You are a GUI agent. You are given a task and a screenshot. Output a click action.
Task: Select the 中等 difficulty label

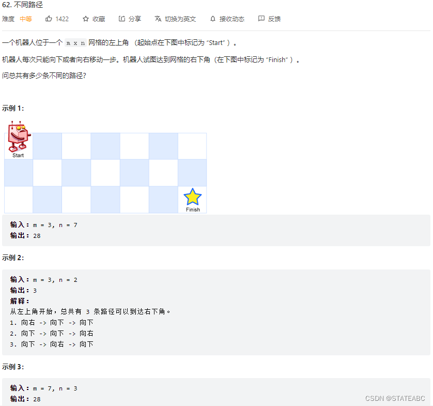click(25, 19)
